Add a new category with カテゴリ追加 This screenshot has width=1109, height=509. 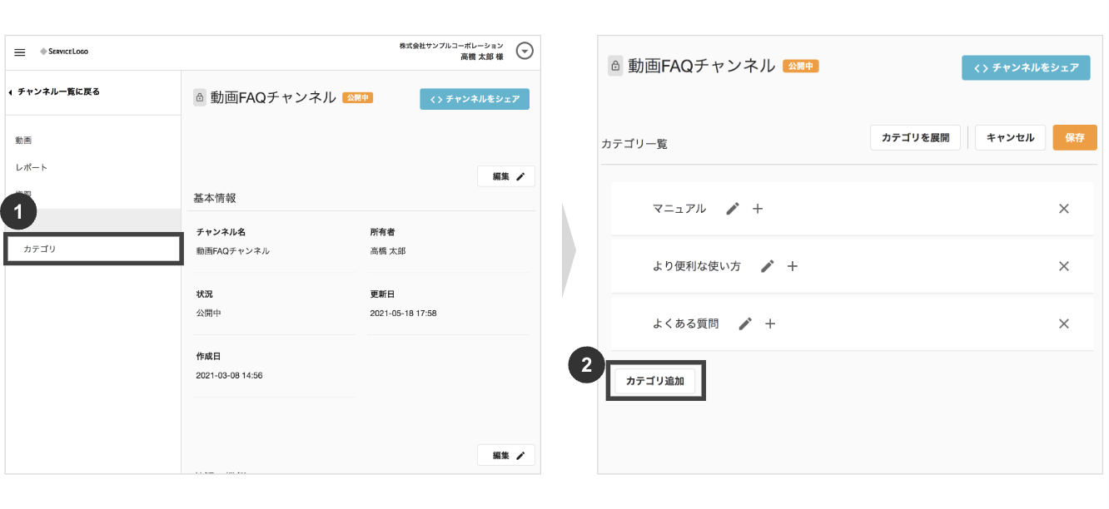(655, 380)
